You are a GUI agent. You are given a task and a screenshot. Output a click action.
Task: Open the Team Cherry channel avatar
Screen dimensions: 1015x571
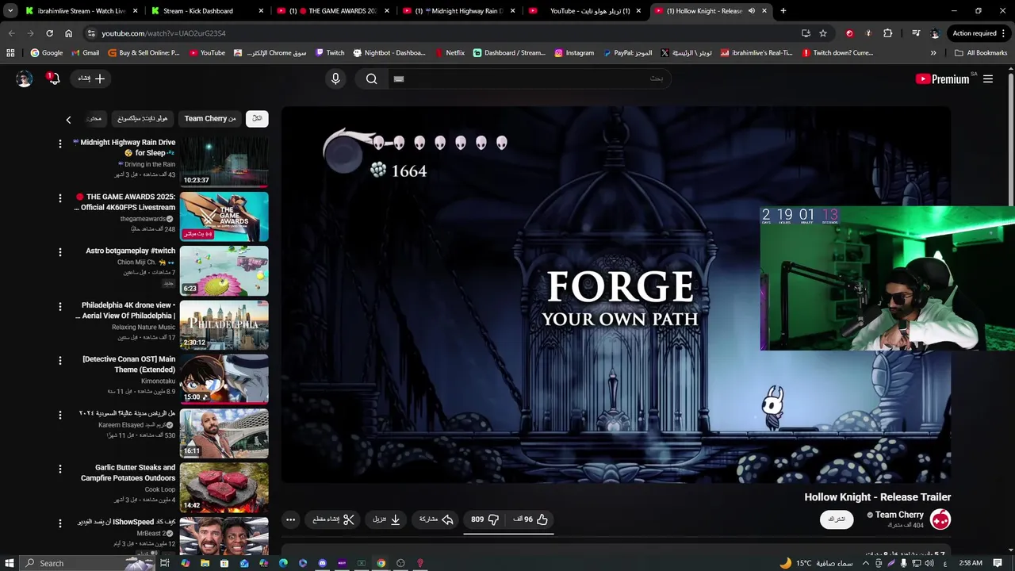click(x=940, y=519)
